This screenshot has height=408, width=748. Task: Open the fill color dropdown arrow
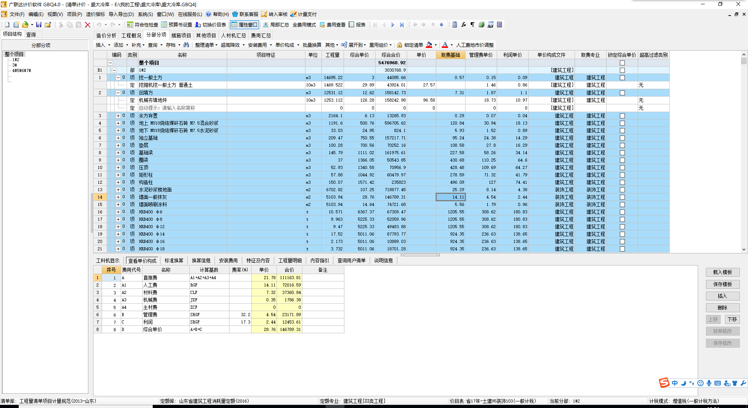436,45
